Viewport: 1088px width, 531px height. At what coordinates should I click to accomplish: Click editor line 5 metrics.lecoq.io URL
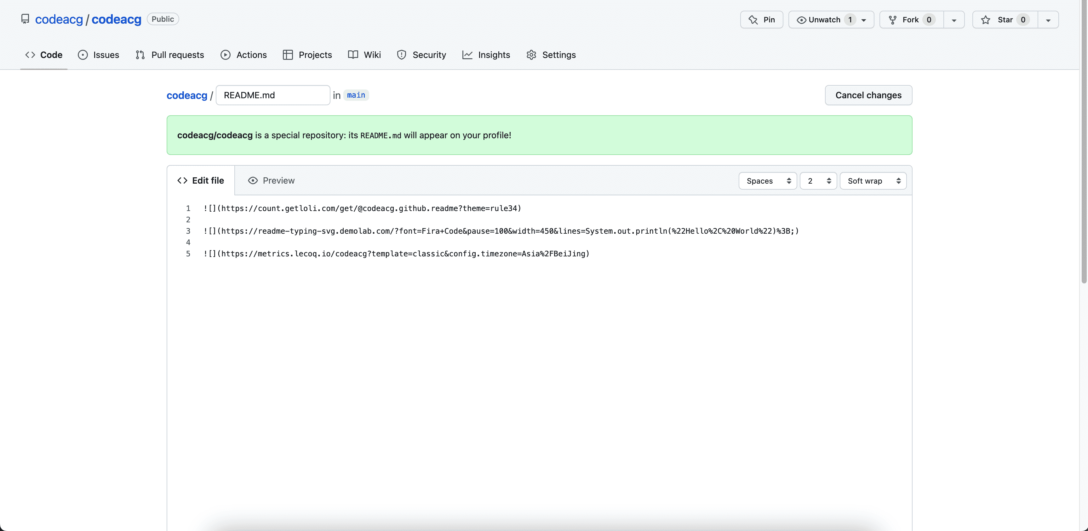pyautogui.click(x=397, y=254)
